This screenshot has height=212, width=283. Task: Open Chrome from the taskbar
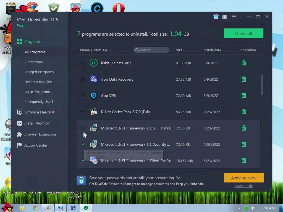pyautogui.click(x=35, y=208)
